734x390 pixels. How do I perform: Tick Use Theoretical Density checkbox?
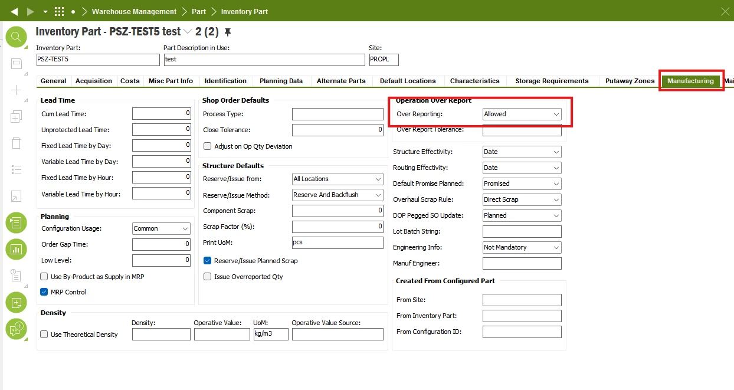coord(44,335)
